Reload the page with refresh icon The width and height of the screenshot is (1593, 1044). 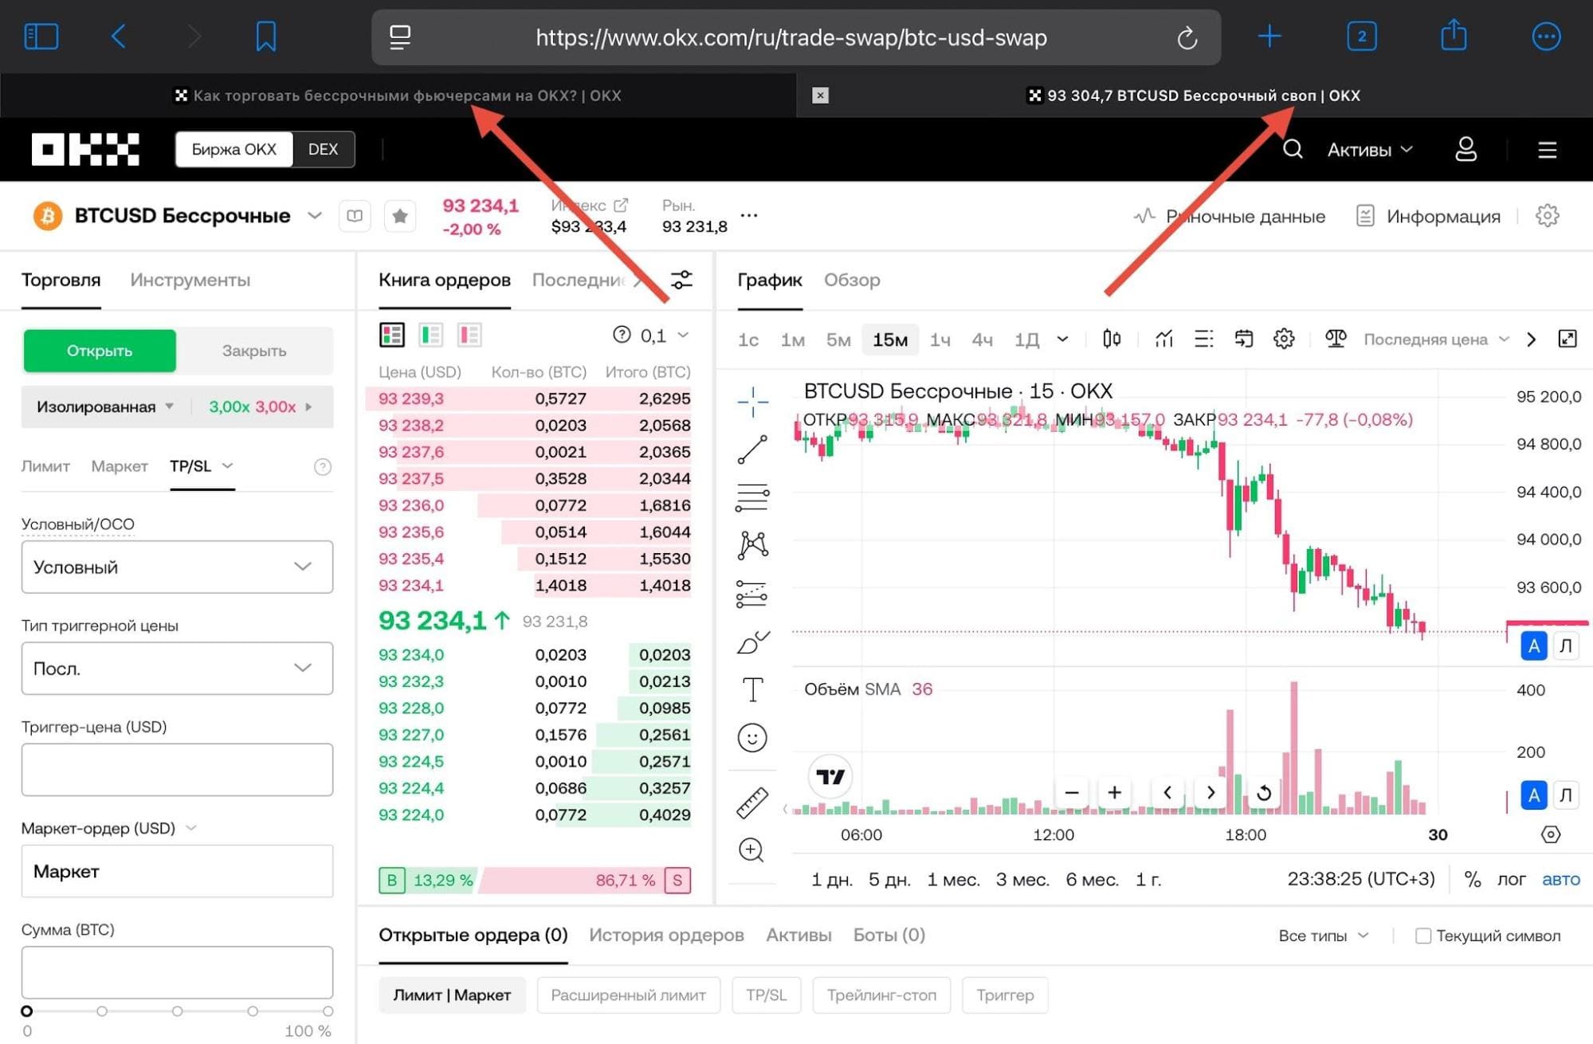click(1187, 37)
